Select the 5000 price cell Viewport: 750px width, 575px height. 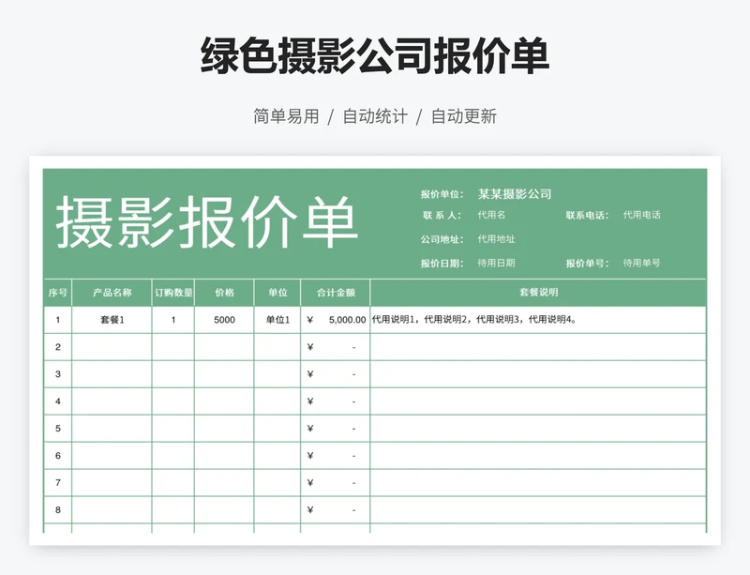click(224, 320)
